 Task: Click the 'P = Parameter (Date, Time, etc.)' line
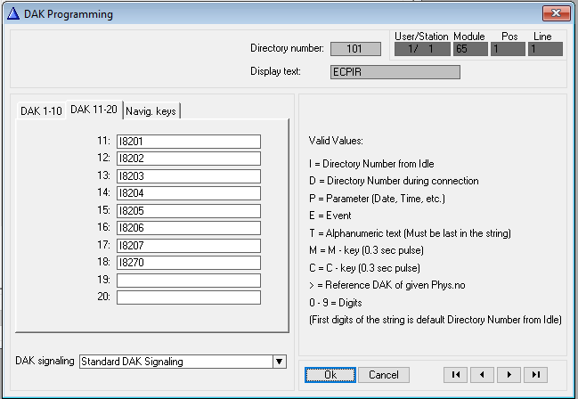377,199
